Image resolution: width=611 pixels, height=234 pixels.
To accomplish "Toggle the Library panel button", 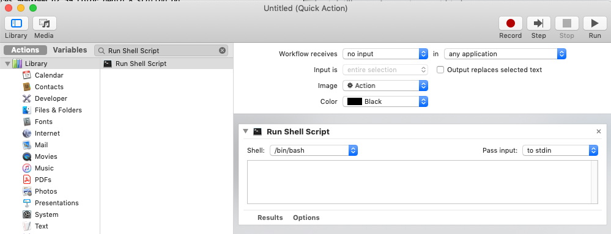I will click(x=16, y=23).
